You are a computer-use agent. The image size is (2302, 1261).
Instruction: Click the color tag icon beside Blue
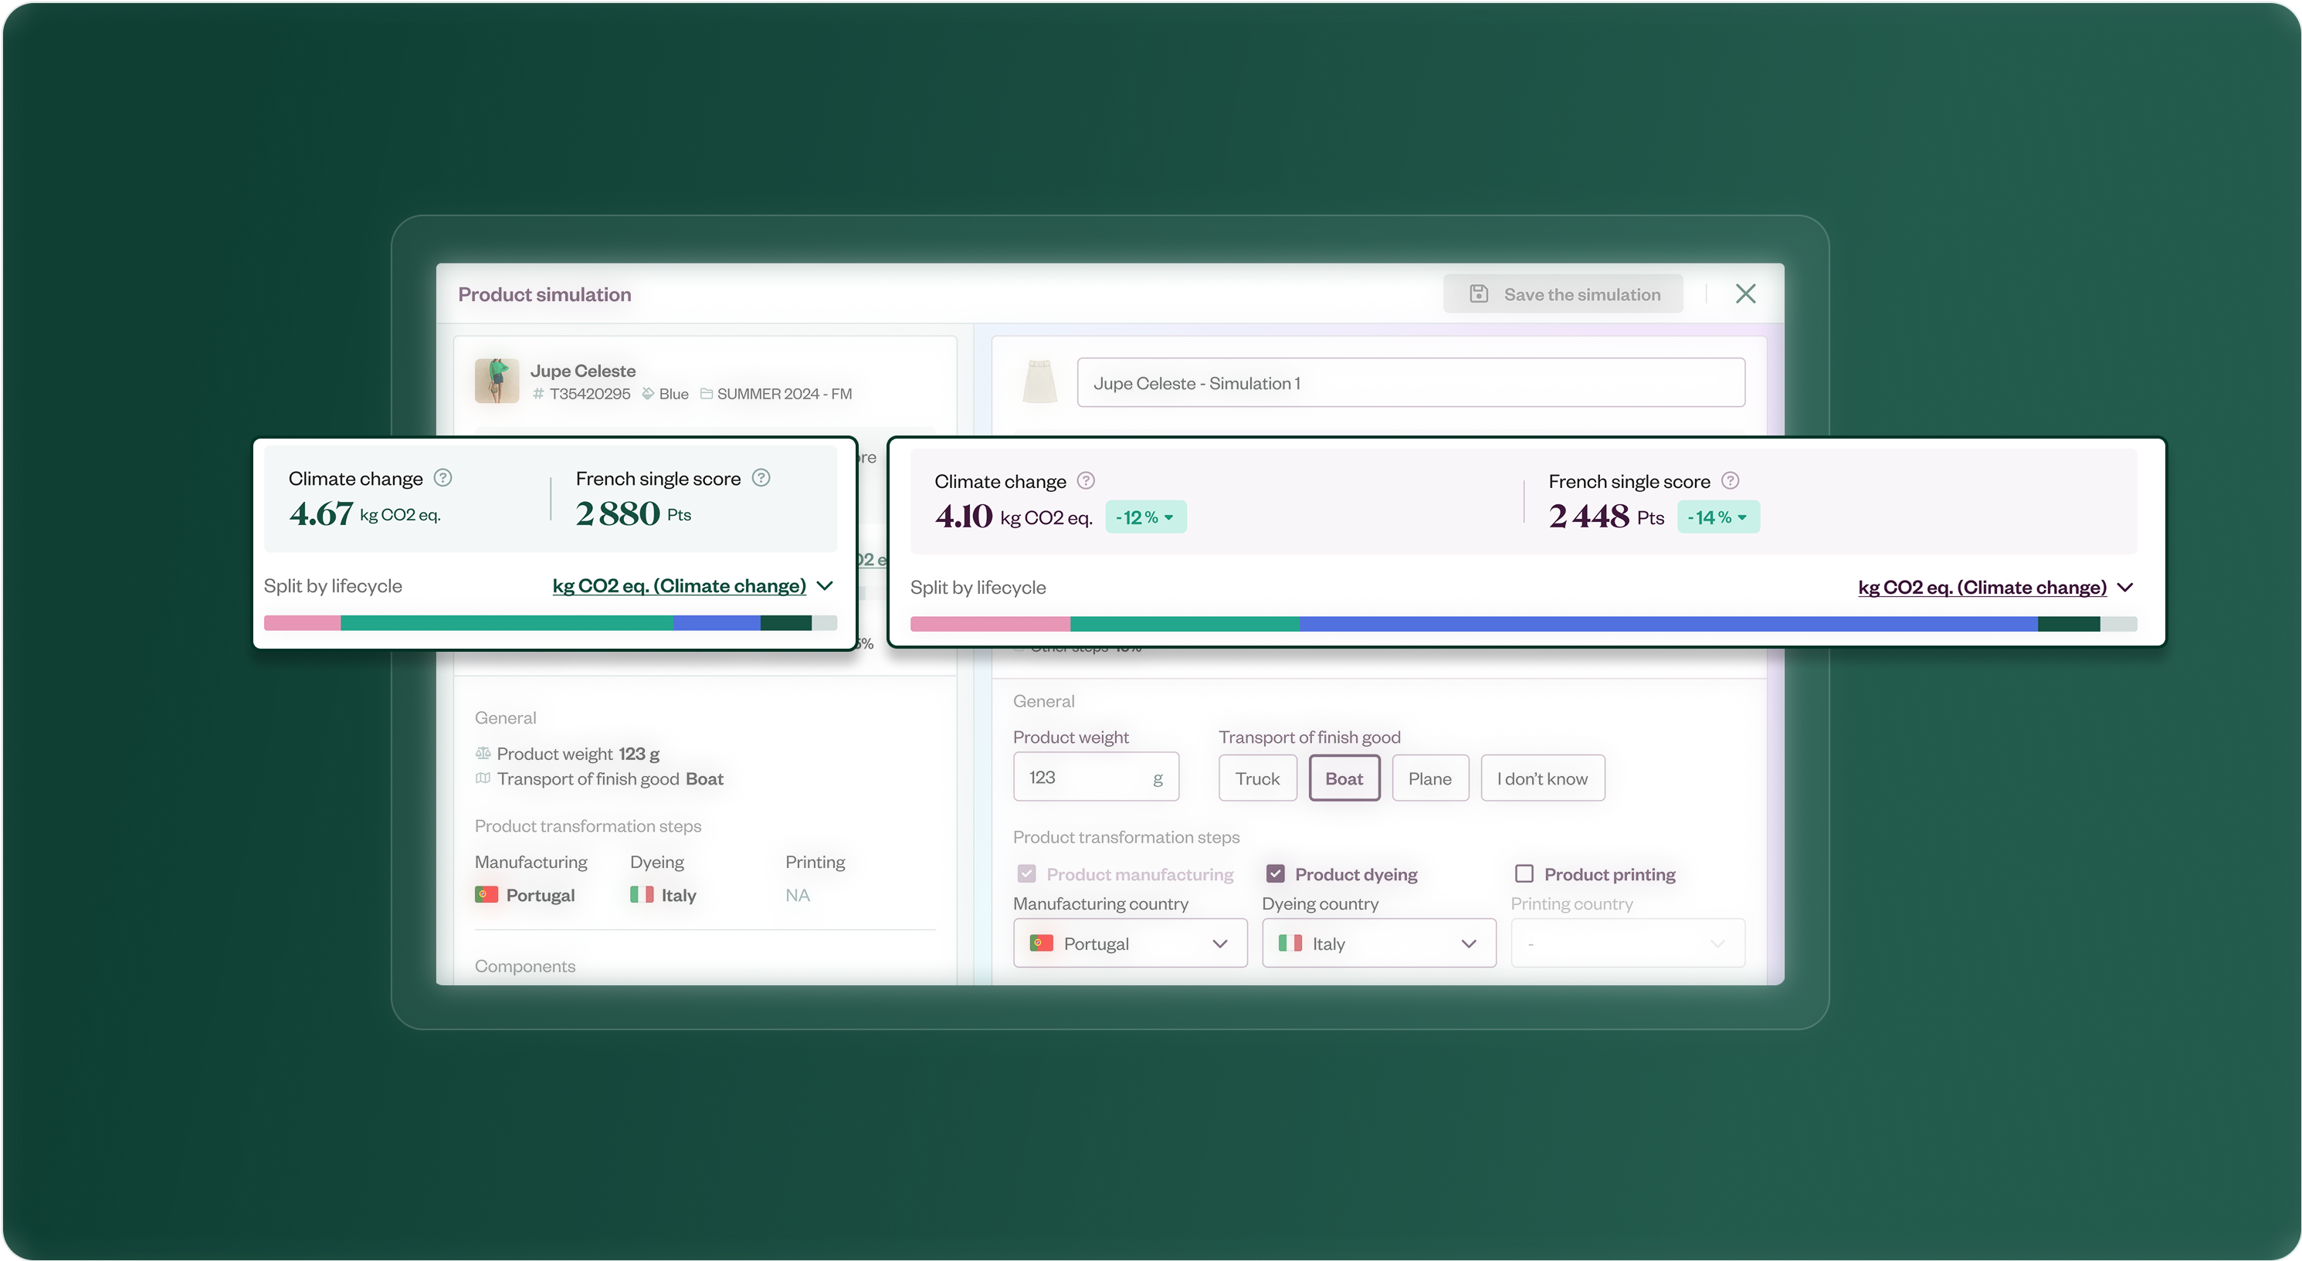649,394
